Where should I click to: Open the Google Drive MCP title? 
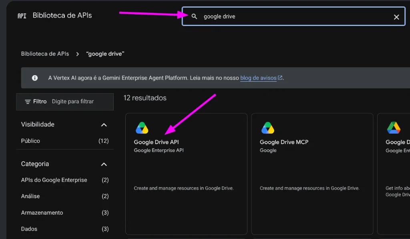click(284, 142)
